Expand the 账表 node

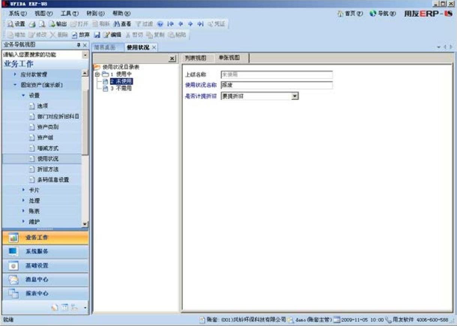(x=23, y=211)
